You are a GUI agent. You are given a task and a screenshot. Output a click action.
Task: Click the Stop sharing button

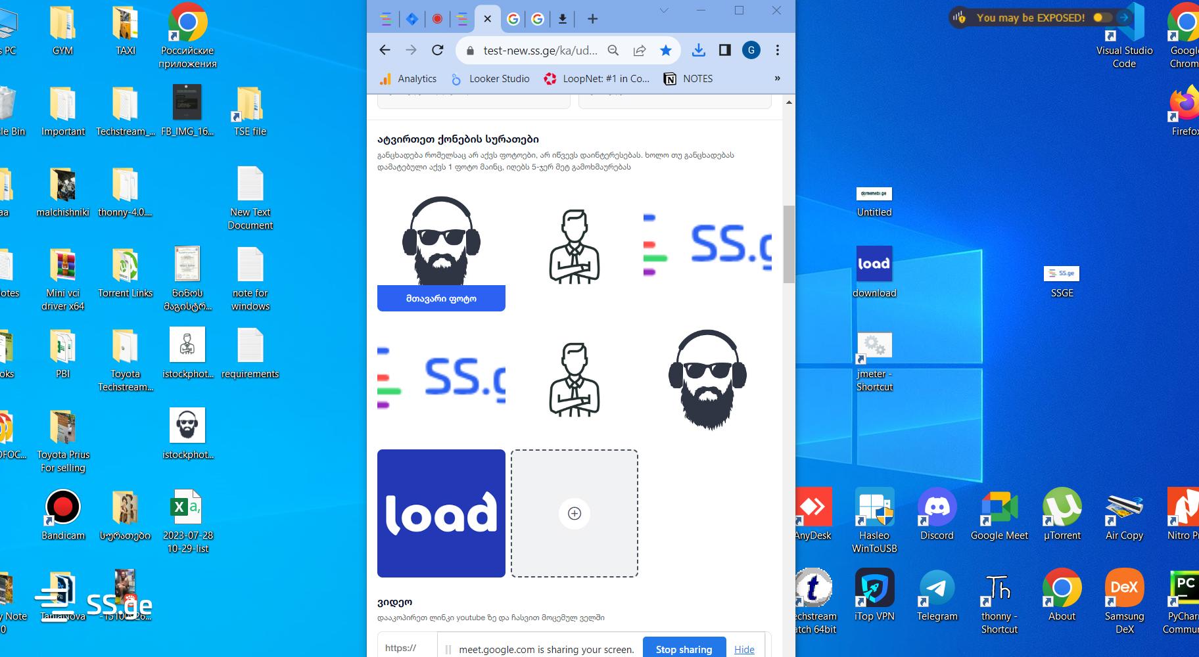click(684, 648)
